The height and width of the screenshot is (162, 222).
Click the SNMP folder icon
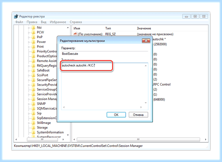tap(33, 104)
